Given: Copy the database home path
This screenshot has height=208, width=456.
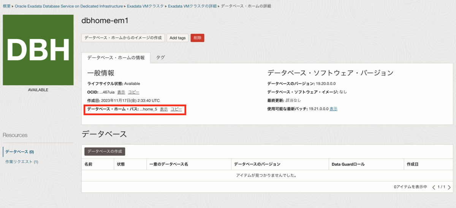Looking at the screenshot, I should [176, 109].
